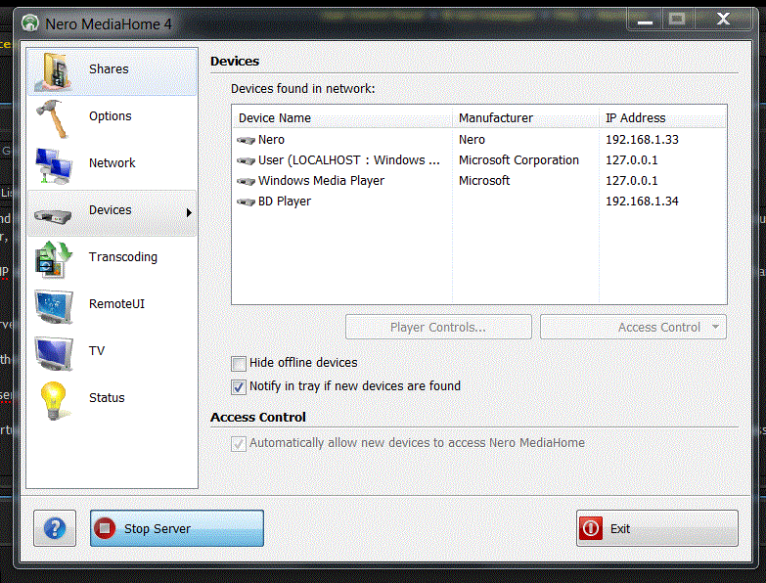Click the Exit button

coord(656,528)
